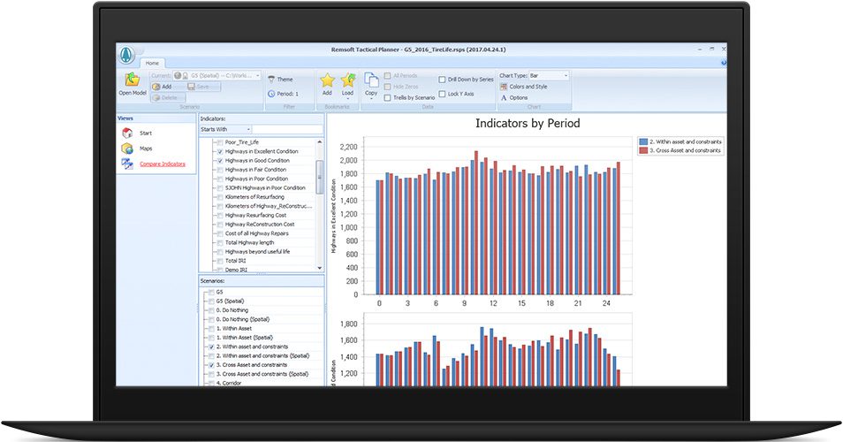This screenshot has width=843, height=442.
Task: Click the Add scenario button
Action: (163, 87)
